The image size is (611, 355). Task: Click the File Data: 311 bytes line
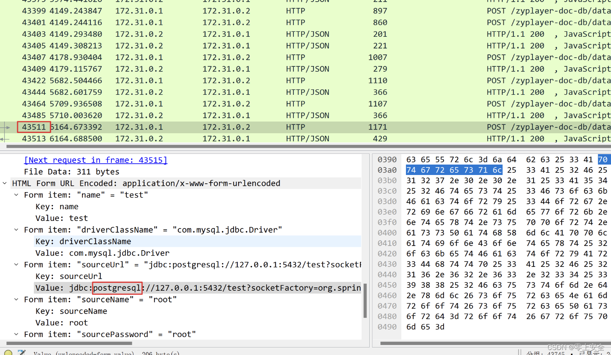72,172
